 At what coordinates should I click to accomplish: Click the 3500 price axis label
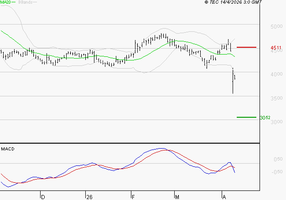click(276, 98)
